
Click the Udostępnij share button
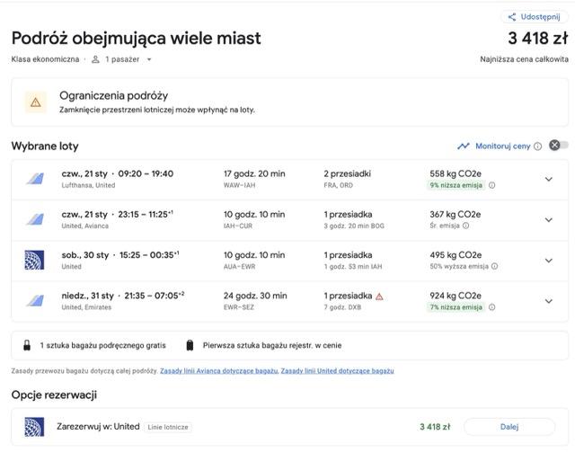[x=535, y=17]
